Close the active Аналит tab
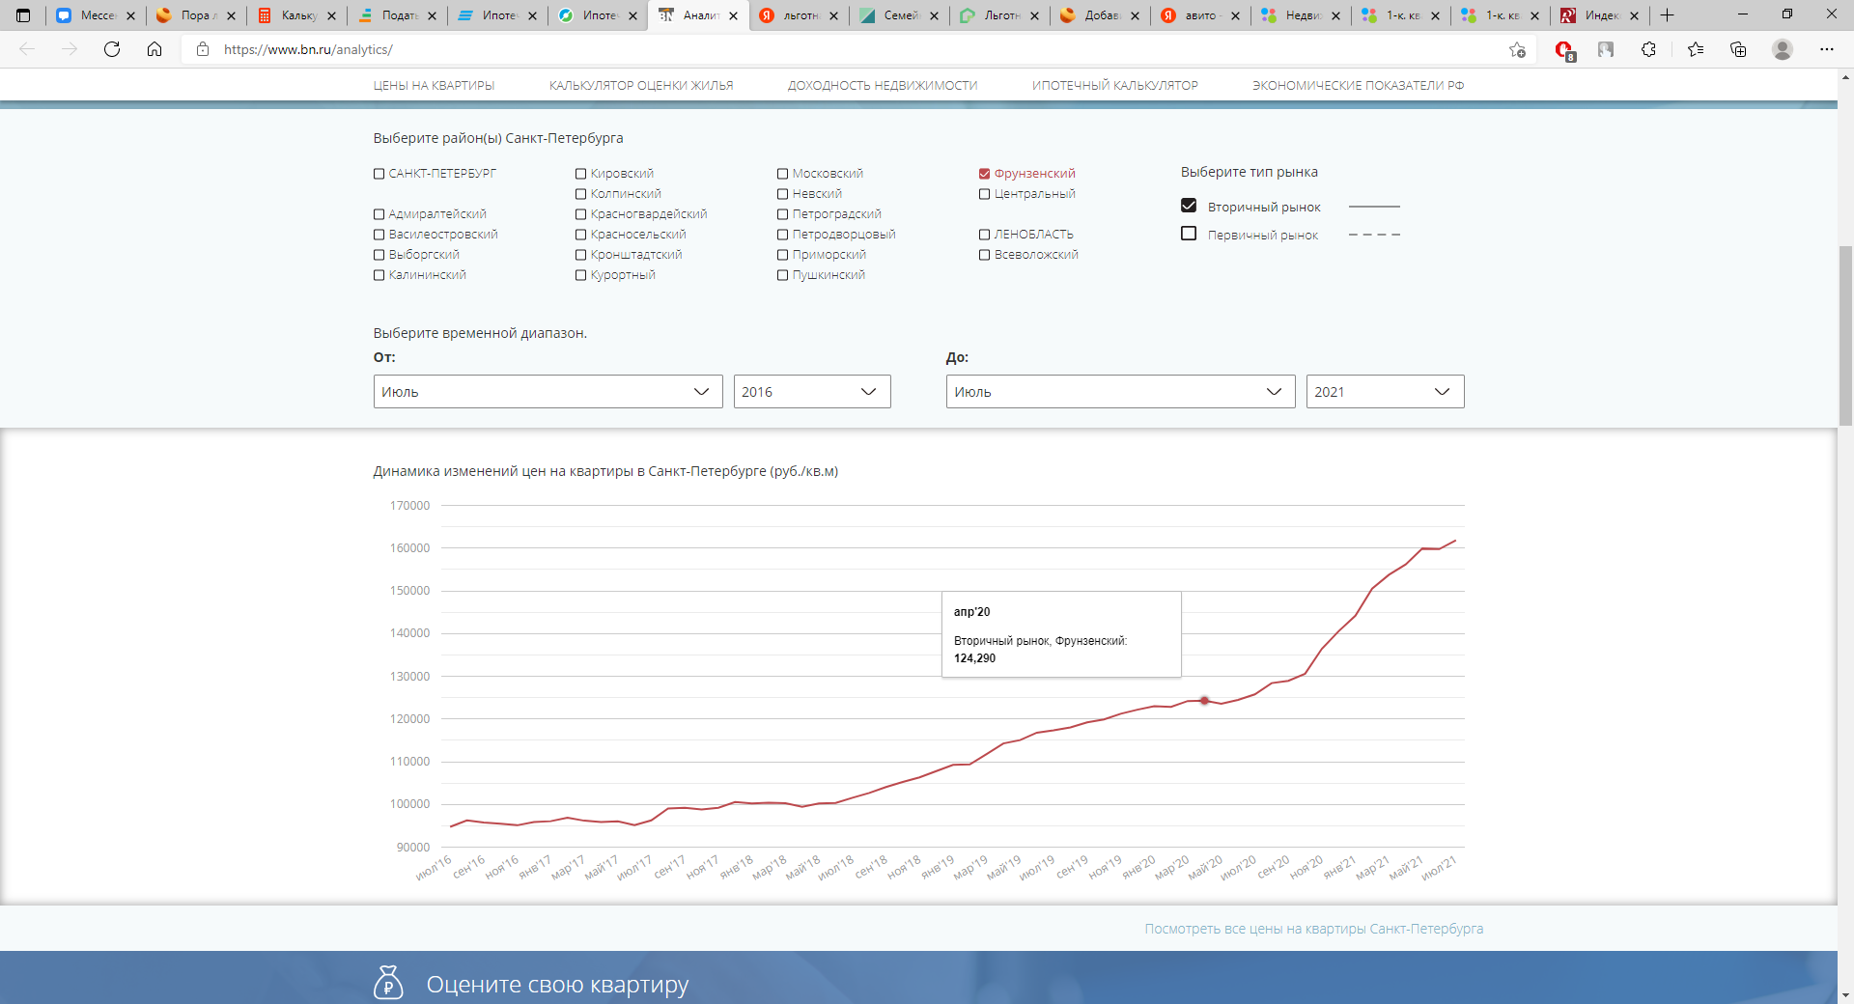The image size is (1854, 1004). pos(733,15)
